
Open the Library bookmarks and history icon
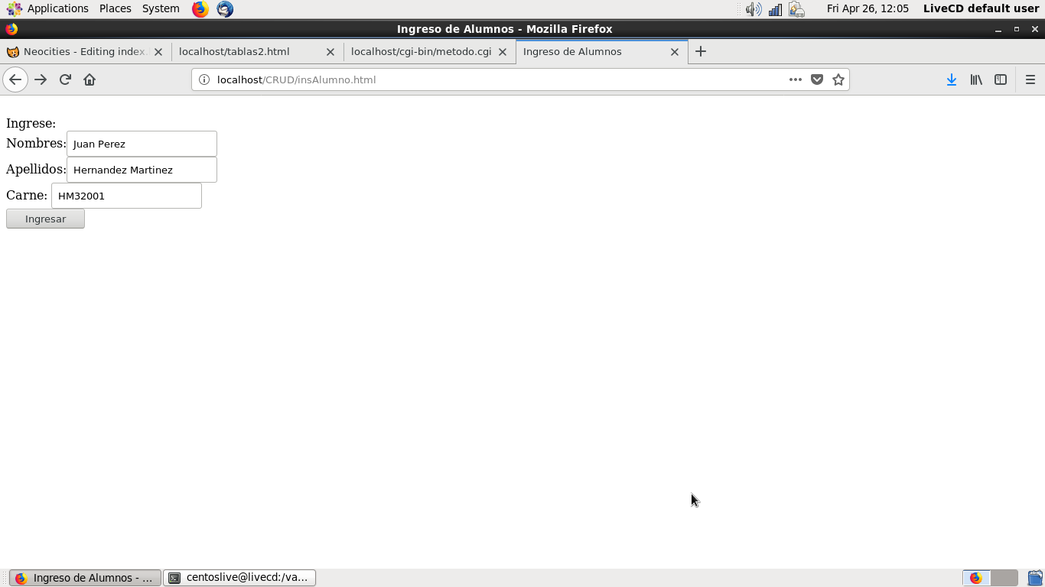pyautogui.click(x=976, y=79)
